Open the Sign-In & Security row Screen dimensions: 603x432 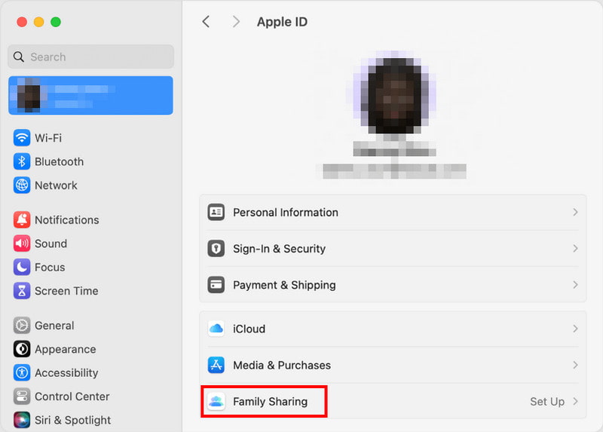point(393,249)
